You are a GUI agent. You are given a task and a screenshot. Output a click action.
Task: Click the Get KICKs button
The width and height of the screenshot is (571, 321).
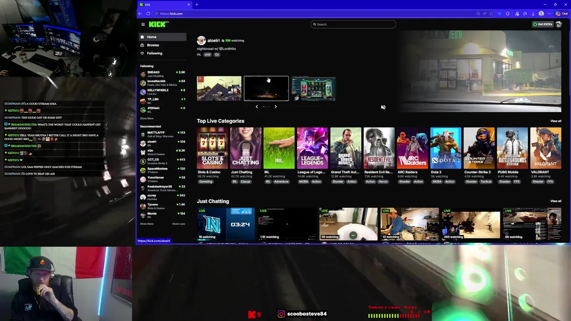tap(543, 24)
